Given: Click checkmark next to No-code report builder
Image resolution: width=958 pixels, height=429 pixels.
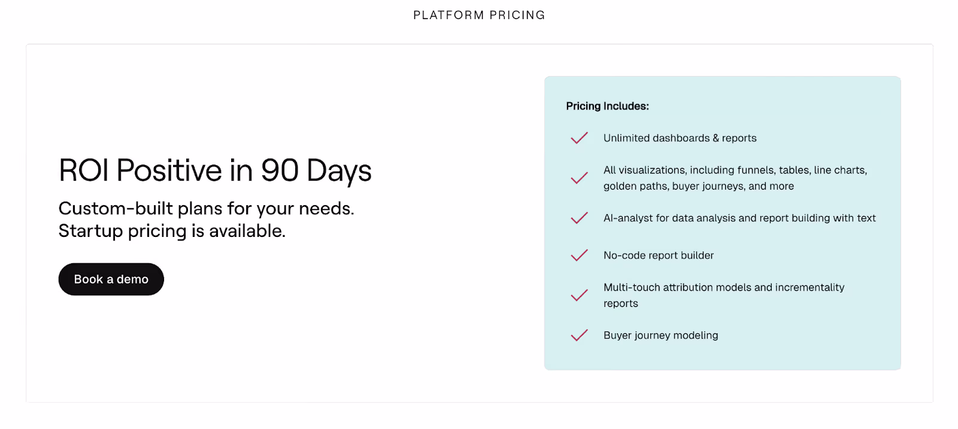Looking at the screenshot, I should click(x=579, y=255).
